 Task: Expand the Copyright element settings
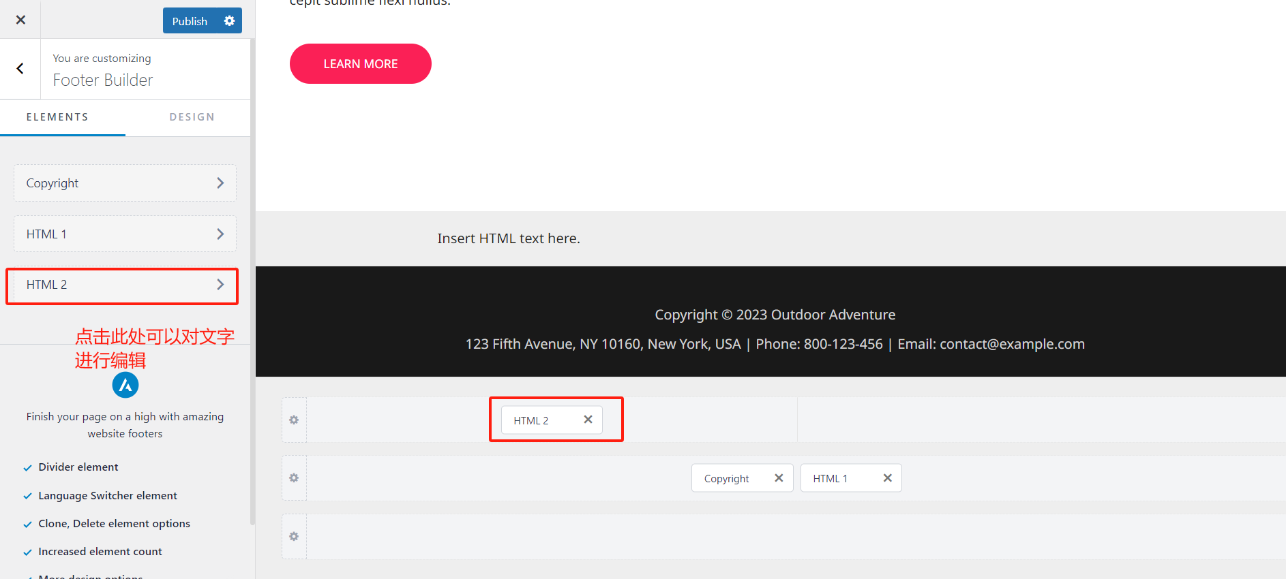click(x=125, y=183)
